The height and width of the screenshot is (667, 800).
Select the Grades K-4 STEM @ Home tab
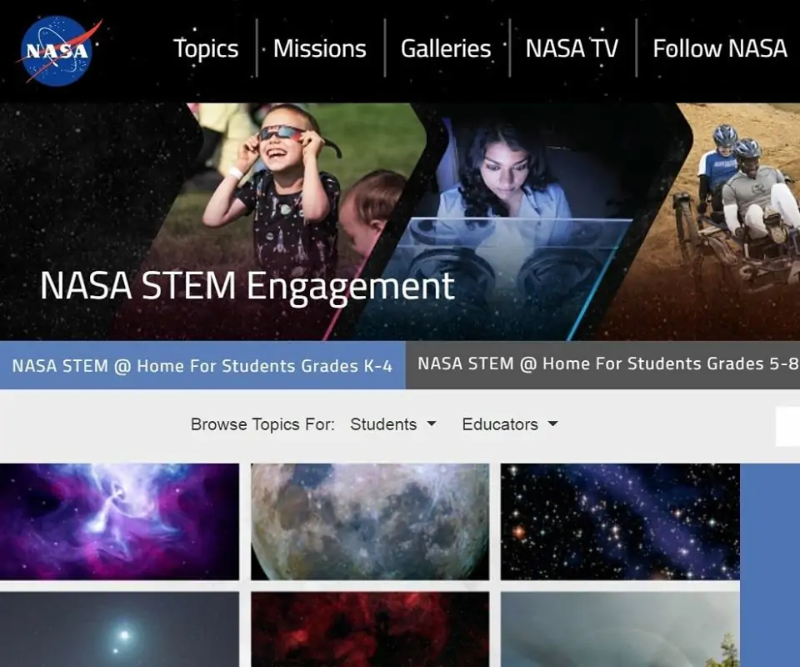(x=202, y=365)
